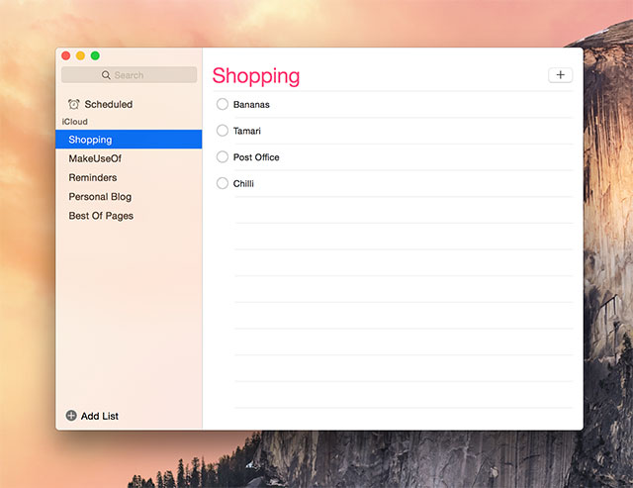The height and width of the screenshot is (488, 633).
Task: Mark Bananas as completed
Action: pyautogui.click(x=223, y=104)
